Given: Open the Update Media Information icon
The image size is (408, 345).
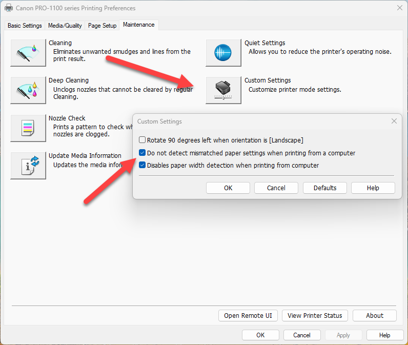Looking at the screenshot, I should 28,165.
